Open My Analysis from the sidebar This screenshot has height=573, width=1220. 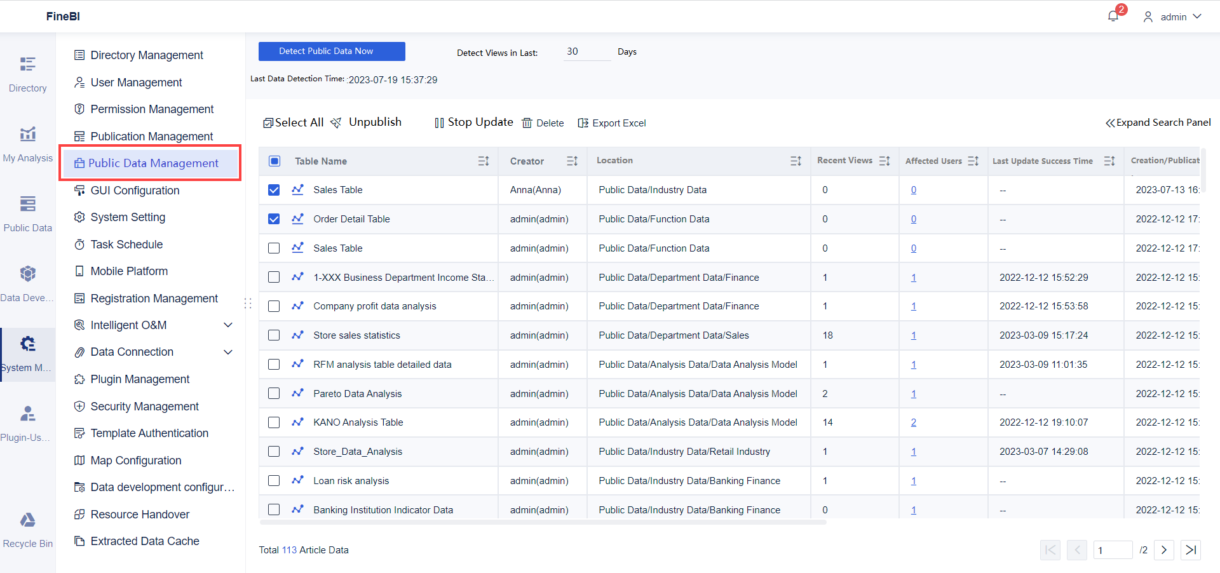pos(27,143)
